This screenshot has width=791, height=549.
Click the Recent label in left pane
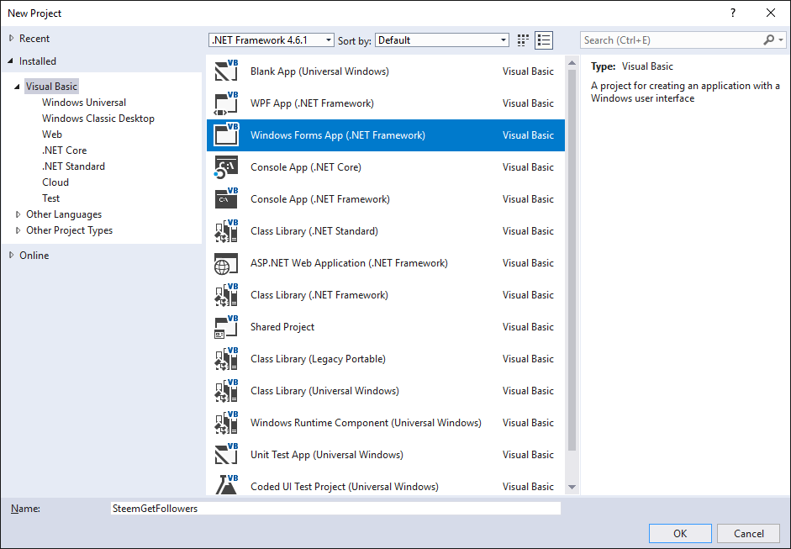click(x=34, y=39)
